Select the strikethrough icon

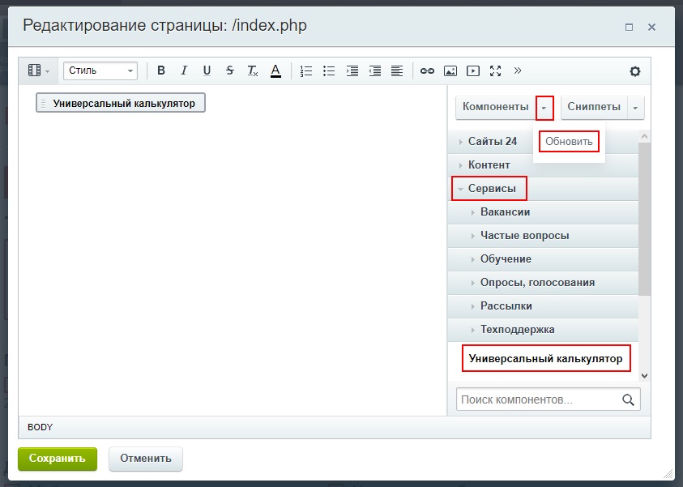pos(229,71)
